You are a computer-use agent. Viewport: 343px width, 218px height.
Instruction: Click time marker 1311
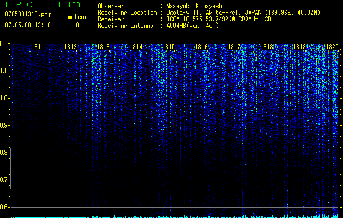tap(38, 47)
